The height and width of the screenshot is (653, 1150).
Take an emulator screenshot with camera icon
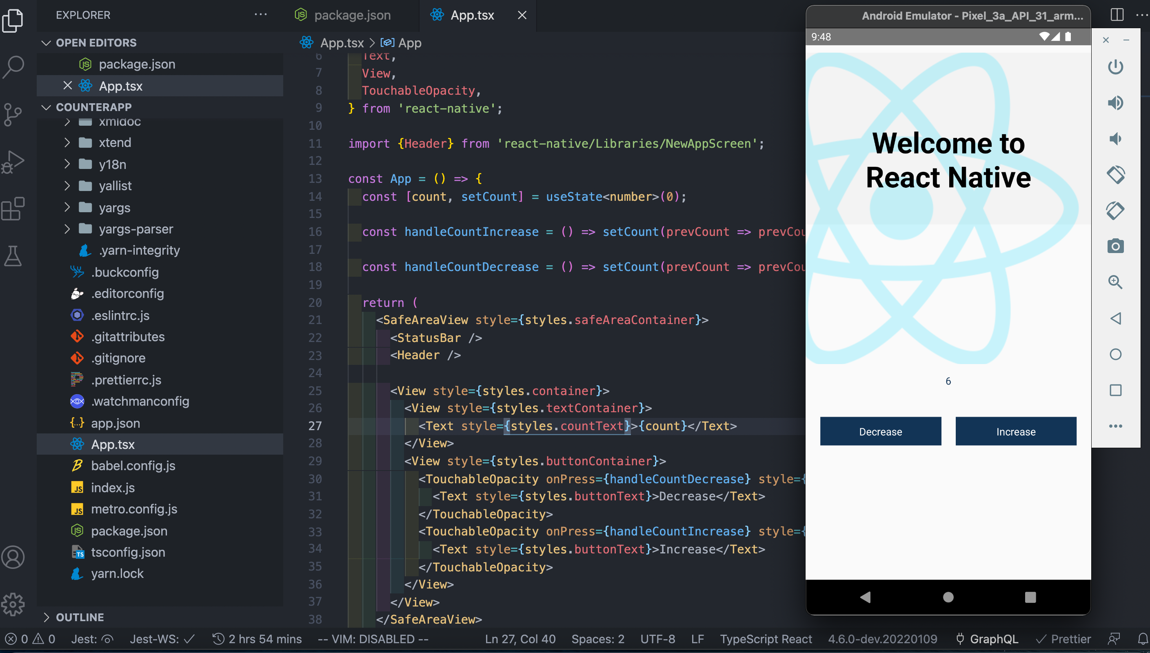(1115, 246)
